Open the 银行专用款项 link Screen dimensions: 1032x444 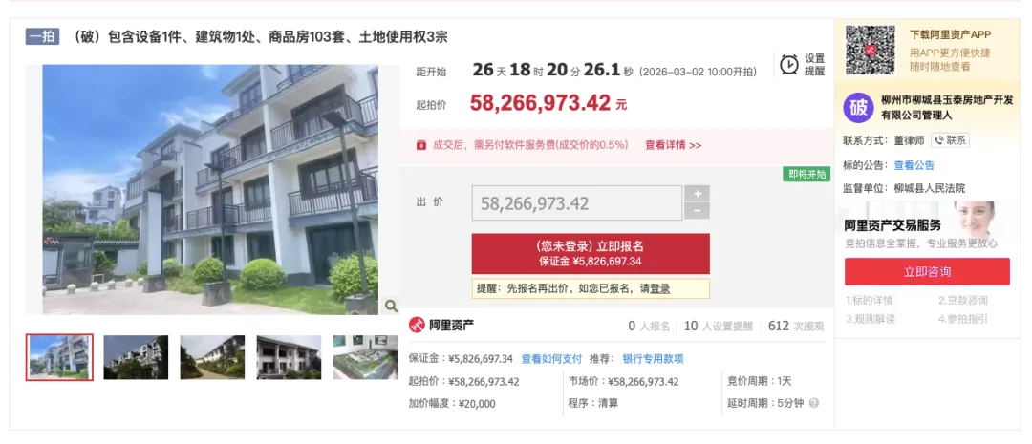[x=653, y=359]
